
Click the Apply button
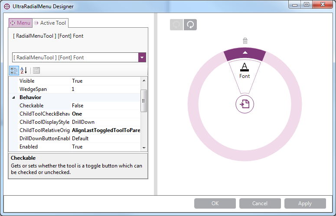click(x=305, y=203)
